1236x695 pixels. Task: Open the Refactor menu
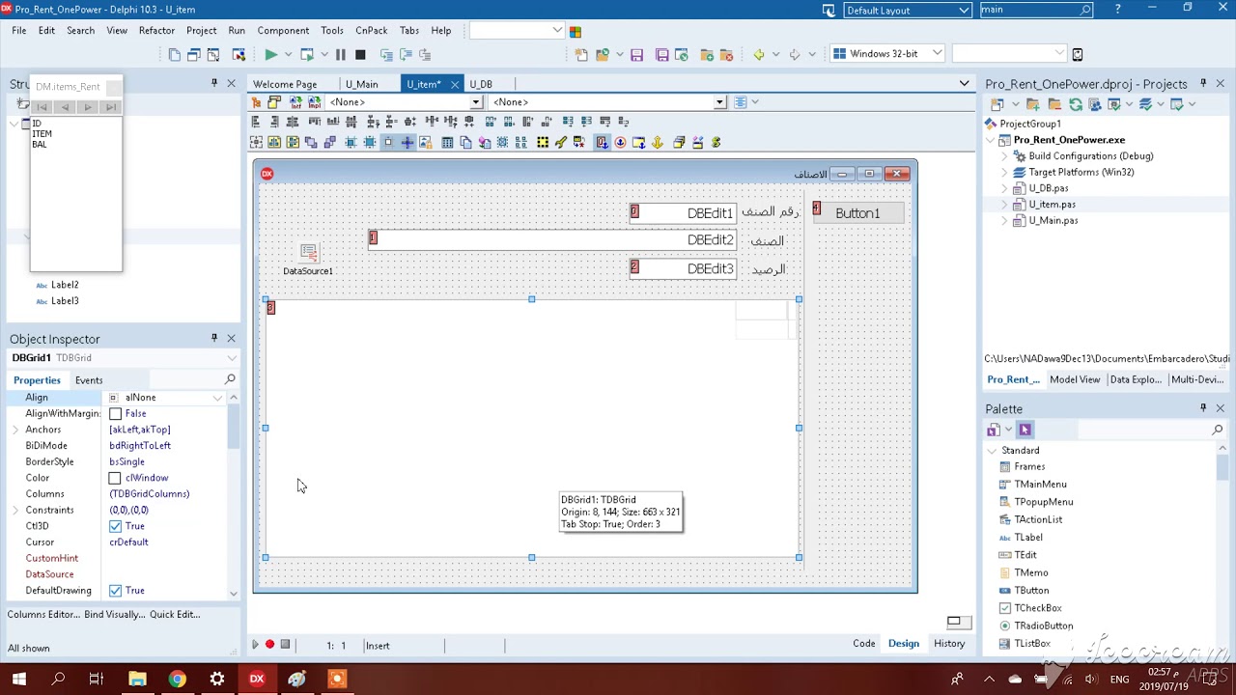[156, 31]
